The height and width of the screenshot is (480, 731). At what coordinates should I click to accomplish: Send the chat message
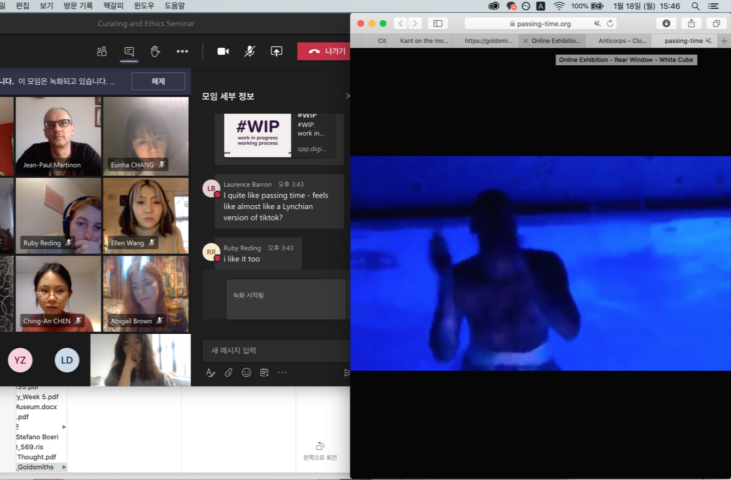click(347, 372)
